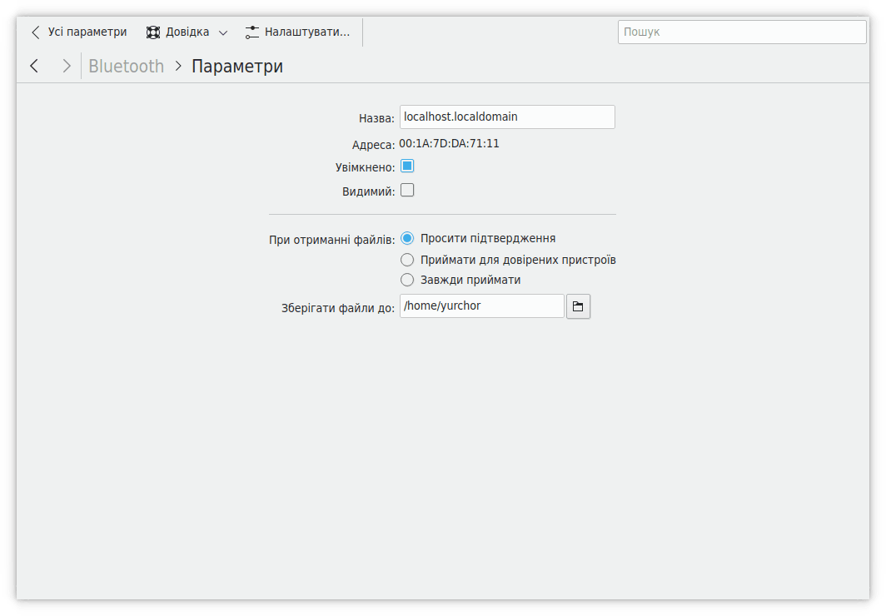
Task: Open the Налаштувати... toolbar label
Action: [x=306, y=32]
